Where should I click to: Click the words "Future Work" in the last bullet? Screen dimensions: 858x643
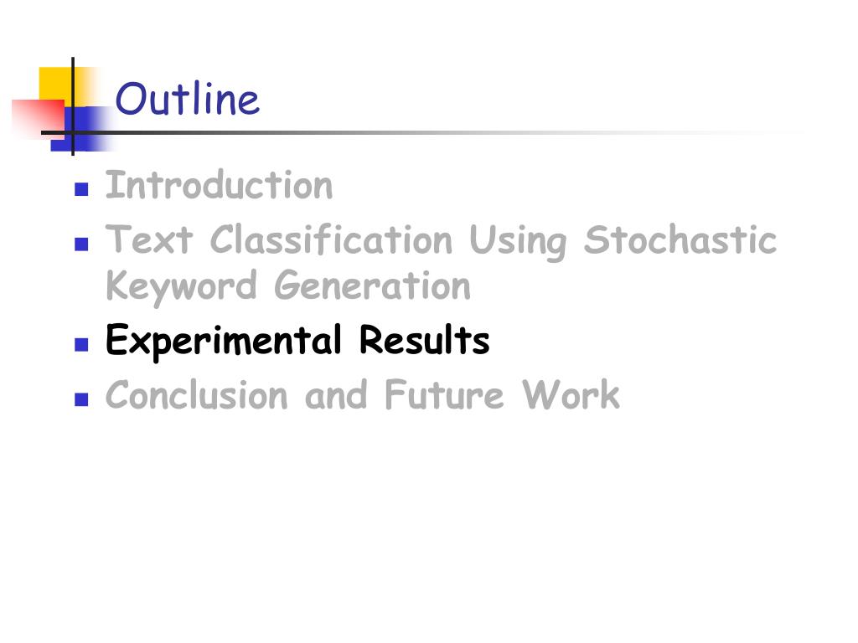502,395
